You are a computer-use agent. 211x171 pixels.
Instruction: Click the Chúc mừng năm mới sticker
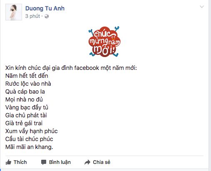104,42
